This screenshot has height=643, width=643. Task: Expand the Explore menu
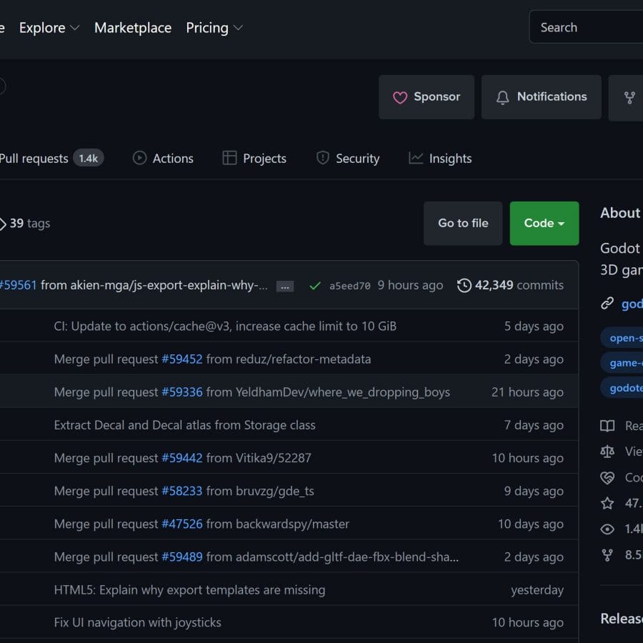[x=49, y=28]
